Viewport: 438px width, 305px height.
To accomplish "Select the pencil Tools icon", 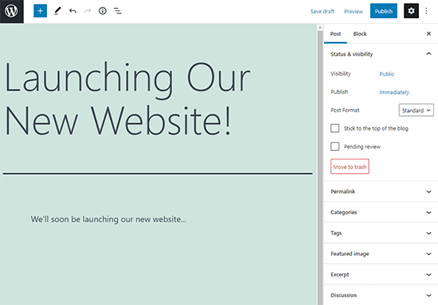I will (57, 11).
